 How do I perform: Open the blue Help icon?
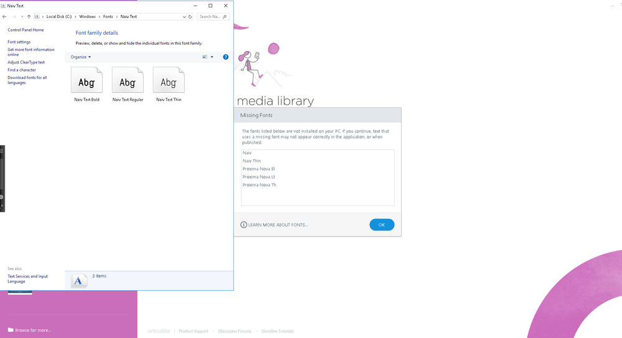226,57
